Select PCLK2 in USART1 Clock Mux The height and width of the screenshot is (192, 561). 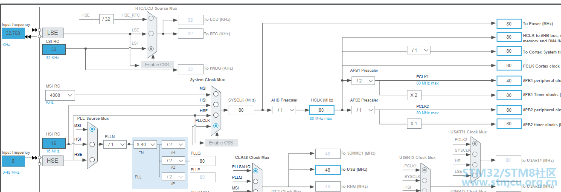click(475, 144)
